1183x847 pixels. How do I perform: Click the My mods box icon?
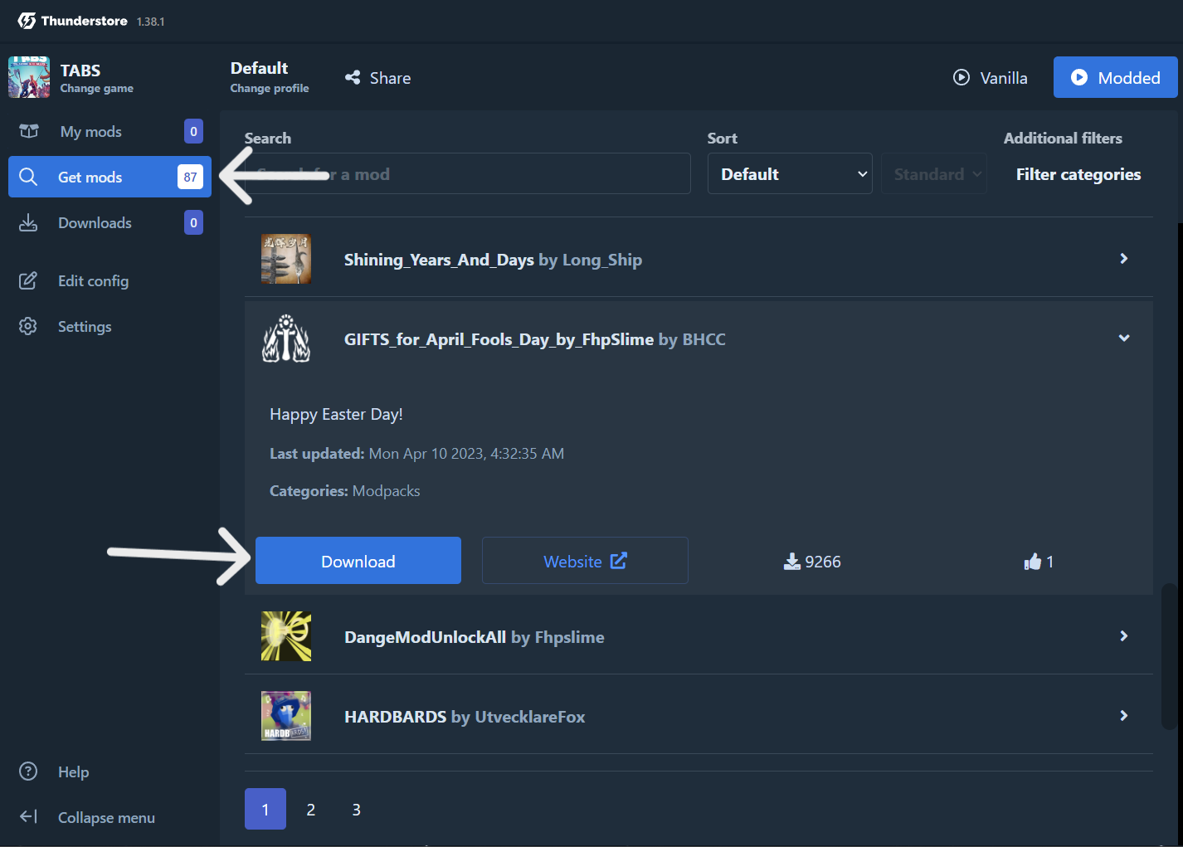(29, 131)
